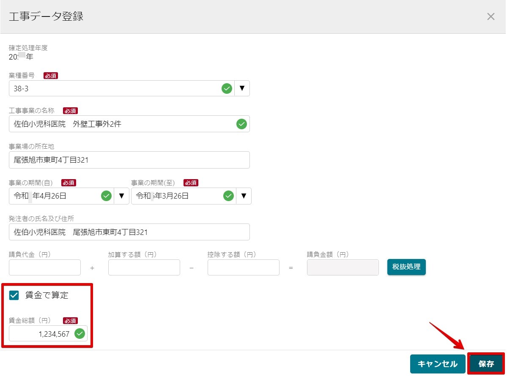Click the 事業場の所在地 input field

[129, 160]
